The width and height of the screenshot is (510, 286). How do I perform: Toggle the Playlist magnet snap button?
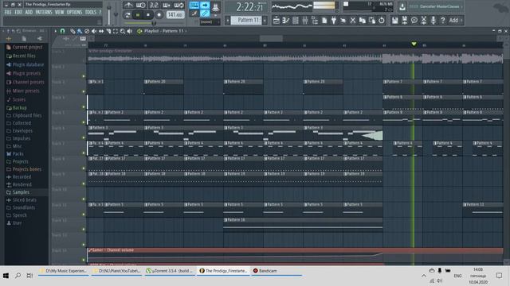[62, 31]
